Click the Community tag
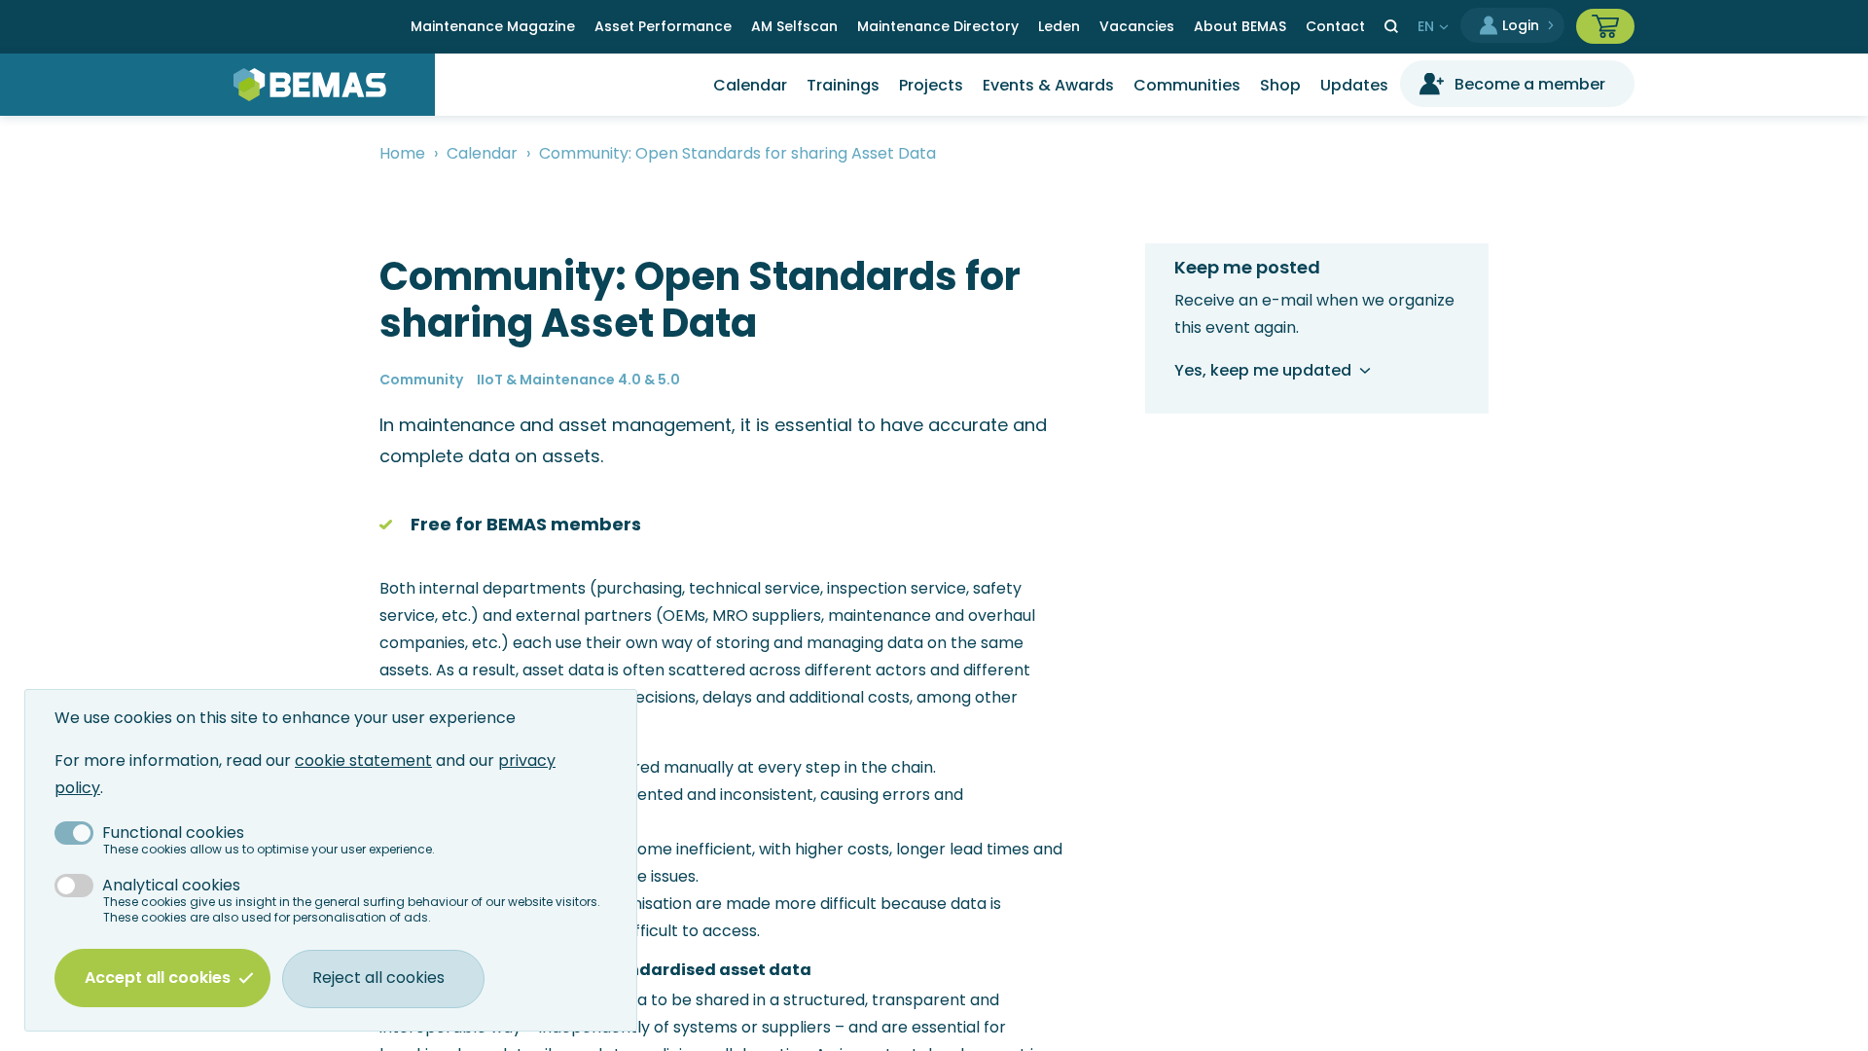 pos(421,380)
